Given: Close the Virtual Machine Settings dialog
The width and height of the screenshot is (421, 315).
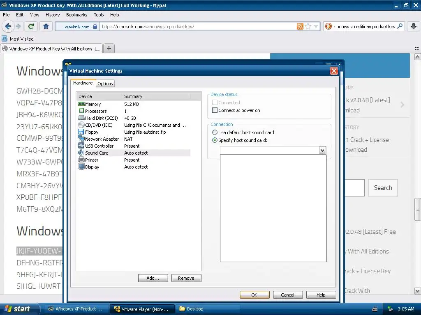Looking at the screenshot, I should pyautogui.click(x=334, y=71).
